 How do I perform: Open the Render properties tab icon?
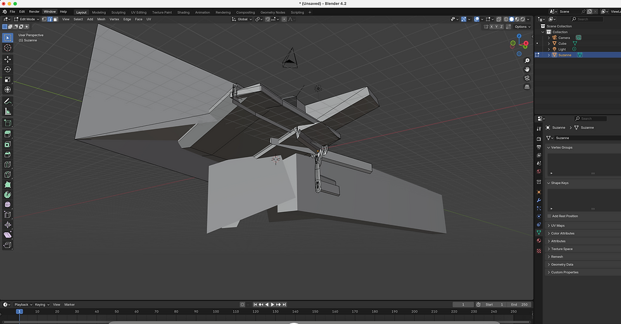[x=539, y=139]
